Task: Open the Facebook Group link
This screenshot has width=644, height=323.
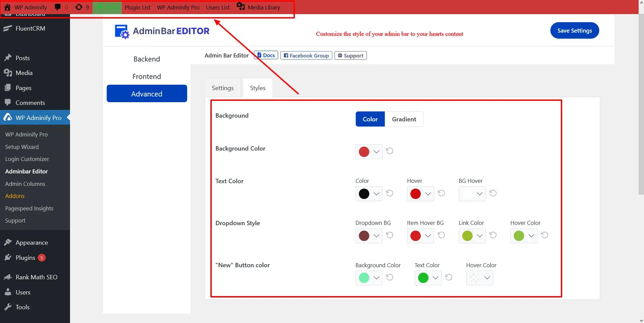Action: [x=306, y=55]
